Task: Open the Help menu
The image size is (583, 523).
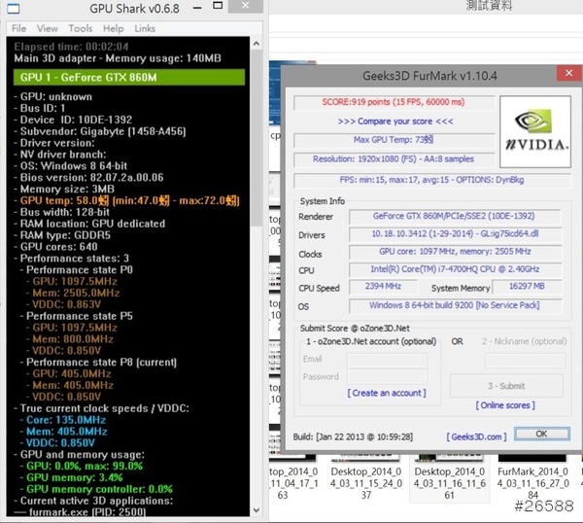Action: (113, 28)
